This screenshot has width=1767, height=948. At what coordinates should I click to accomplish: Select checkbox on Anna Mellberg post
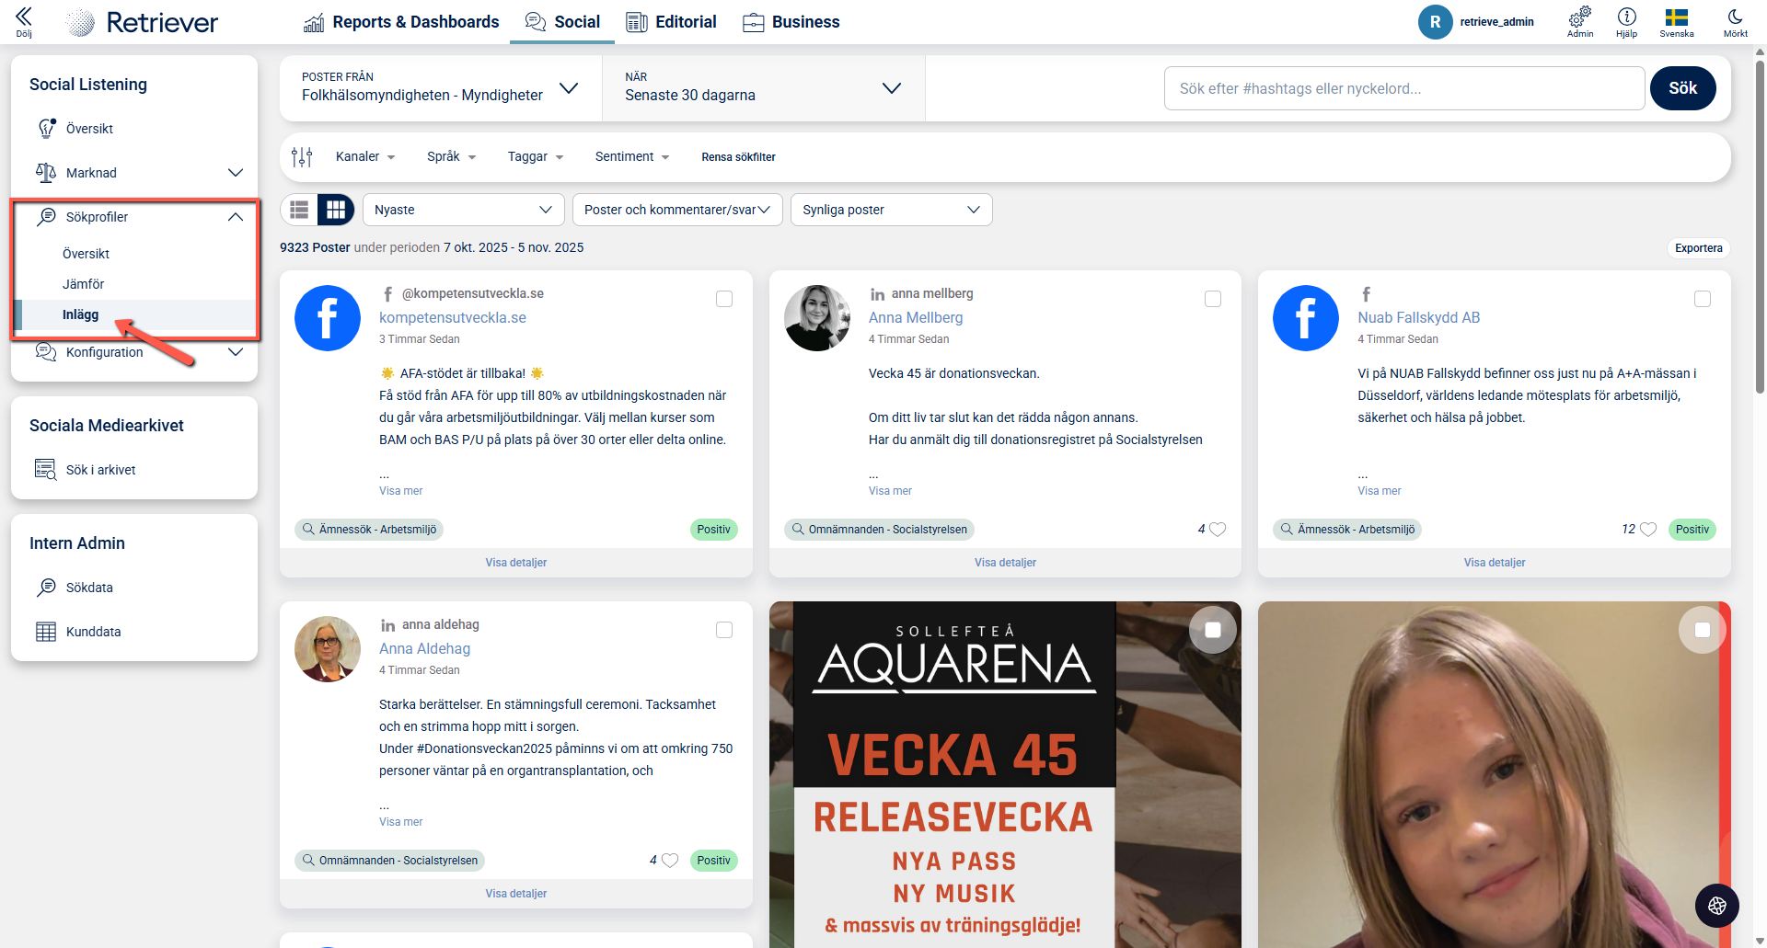tap(1213, 299)
